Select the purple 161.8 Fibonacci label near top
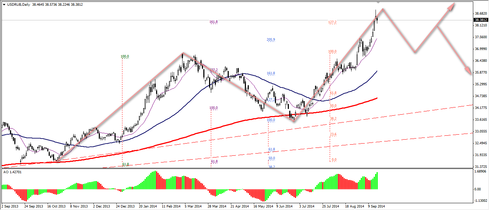This screenshot has height=210, width=489. tap(214, 22)
